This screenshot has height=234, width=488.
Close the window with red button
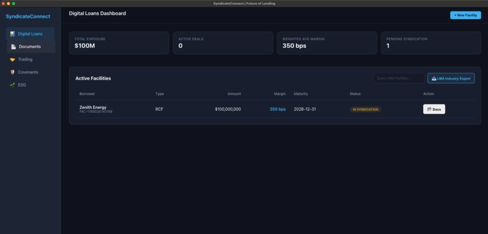pos(4,4)
